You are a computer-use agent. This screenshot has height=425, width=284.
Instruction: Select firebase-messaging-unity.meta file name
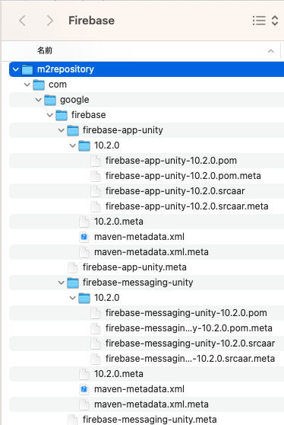[x=150, y=420]
